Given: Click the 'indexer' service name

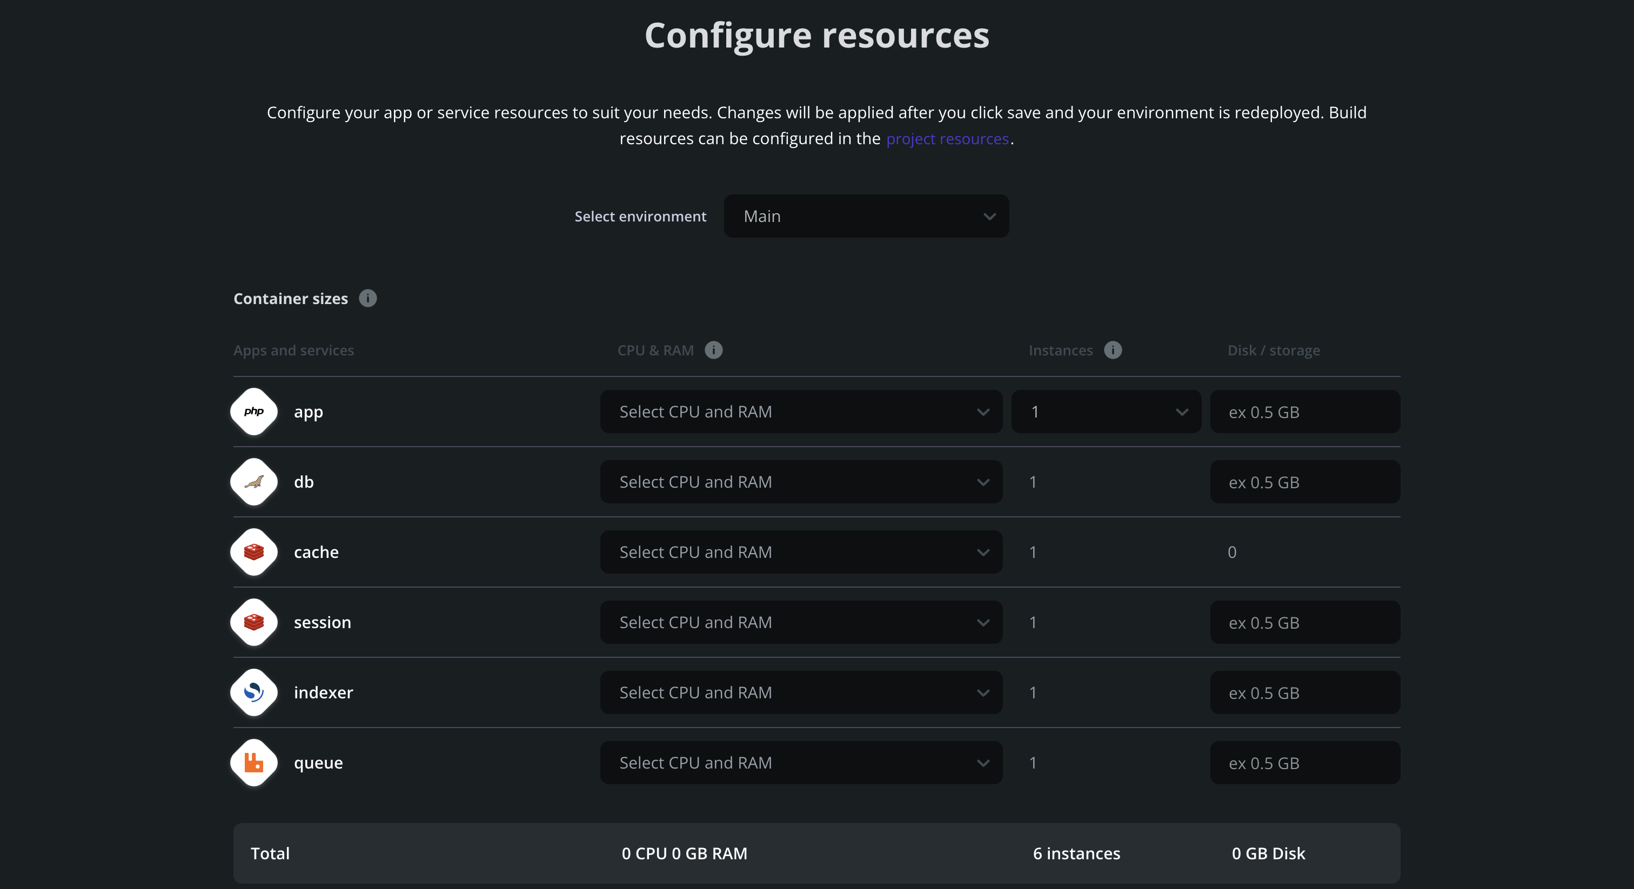Looking at the screenshot, I should point(324,692).
